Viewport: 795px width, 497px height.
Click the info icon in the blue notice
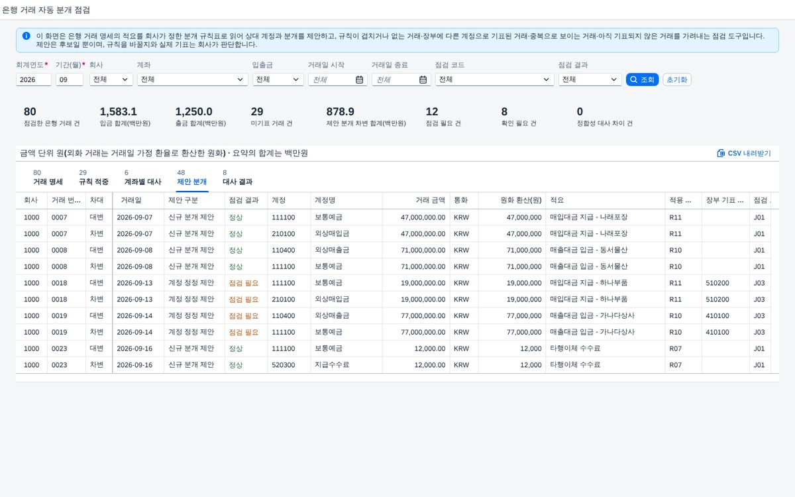(x=26, y=36)
